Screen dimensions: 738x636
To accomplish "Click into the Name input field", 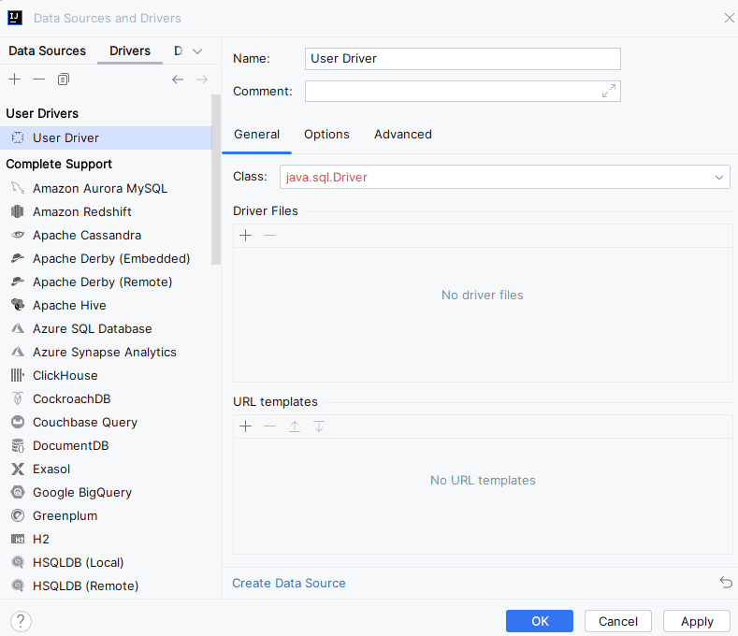I will tap(463, 59).
